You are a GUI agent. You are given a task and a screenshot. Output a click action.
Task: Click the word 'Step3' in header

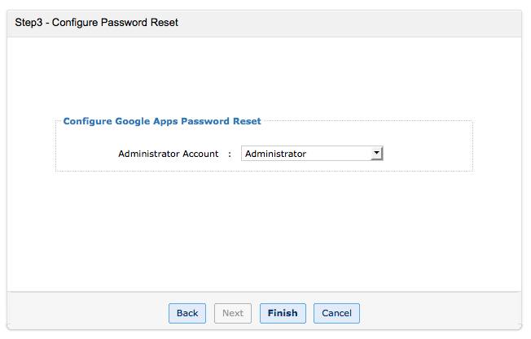(x=30, y=23)
